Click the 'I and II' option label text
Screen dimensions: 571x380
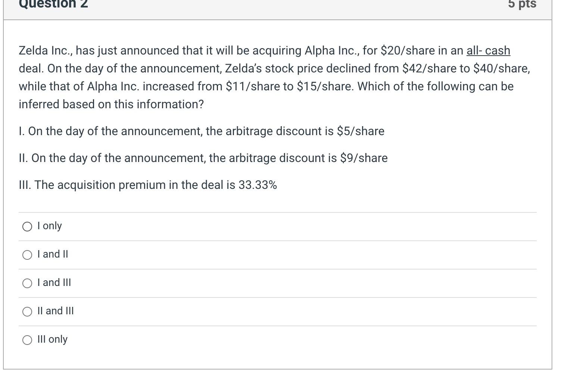click(52, 254)
